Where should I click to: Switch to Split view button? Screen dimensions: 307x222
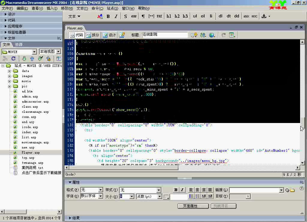point(93,35)
